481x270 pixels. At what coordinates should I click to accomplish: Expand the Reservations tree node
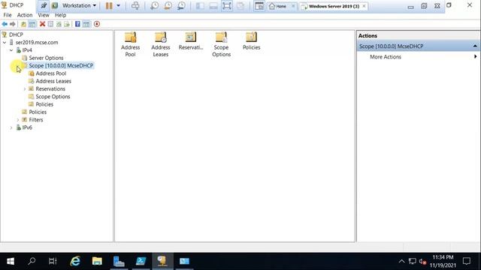pyautogui.click(x=25, y=89)
